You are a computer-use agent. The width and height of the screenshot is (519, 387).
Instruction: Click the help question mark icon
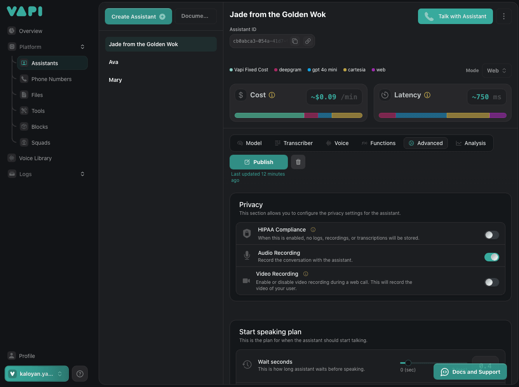[80, 374]
